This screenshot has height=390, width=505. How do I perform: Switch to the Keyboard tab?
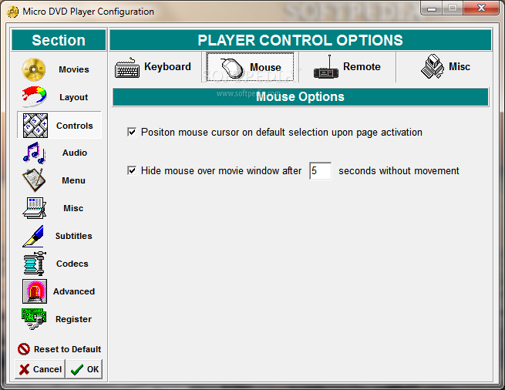coord(153,67)
